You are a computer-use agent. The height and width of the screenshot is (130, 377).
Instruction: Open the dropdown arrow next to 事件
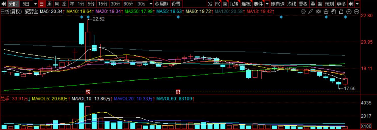click(x=267, y=4)
